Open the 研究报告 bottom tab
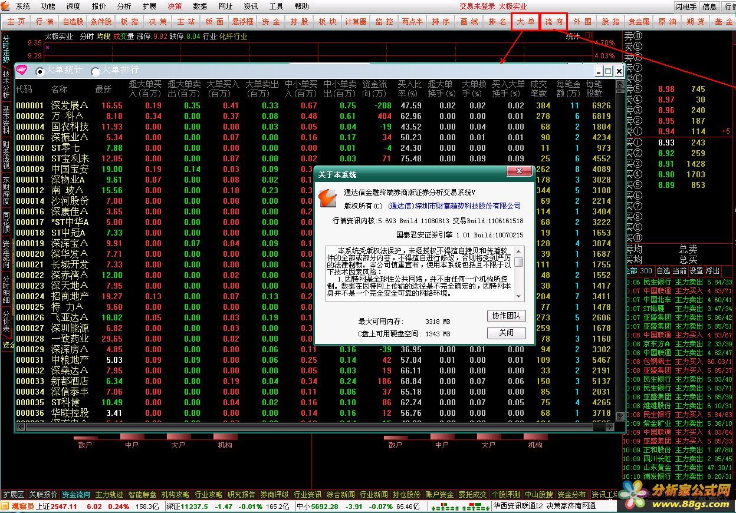The height and width of the screenshot is (513, 736). [242, 495]
